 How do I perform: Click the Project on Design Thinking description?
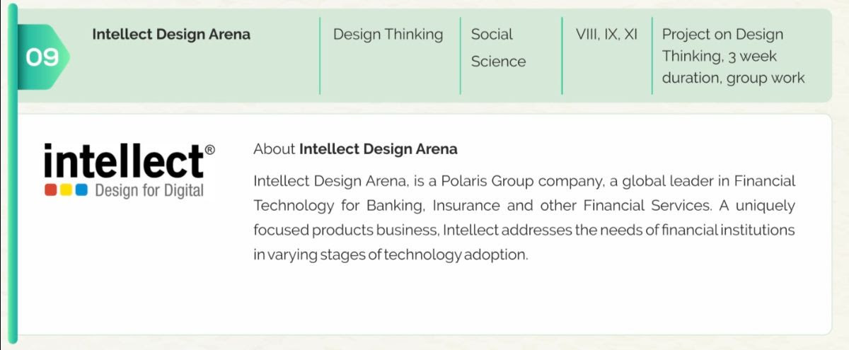tap(733, 56)
